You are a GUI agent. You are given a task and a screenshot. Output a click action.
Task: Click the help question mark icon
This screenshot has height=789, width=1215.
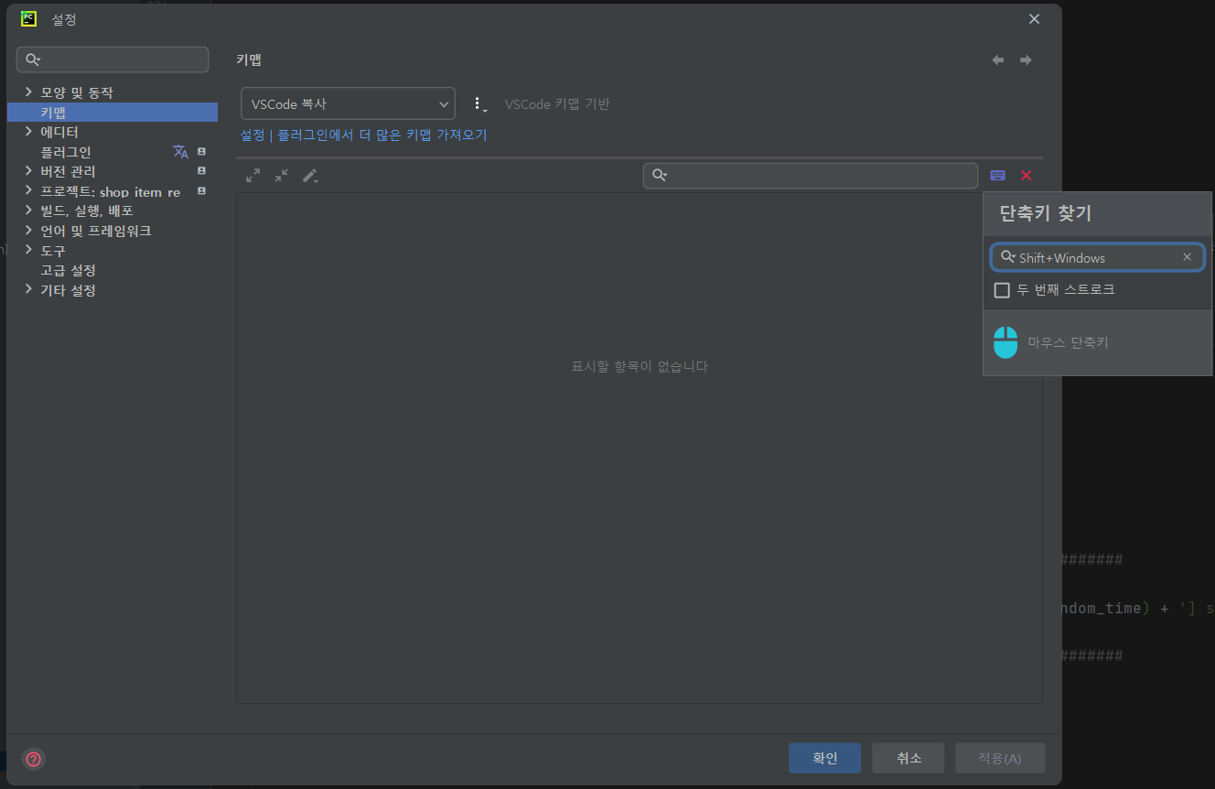coord(34,759)
